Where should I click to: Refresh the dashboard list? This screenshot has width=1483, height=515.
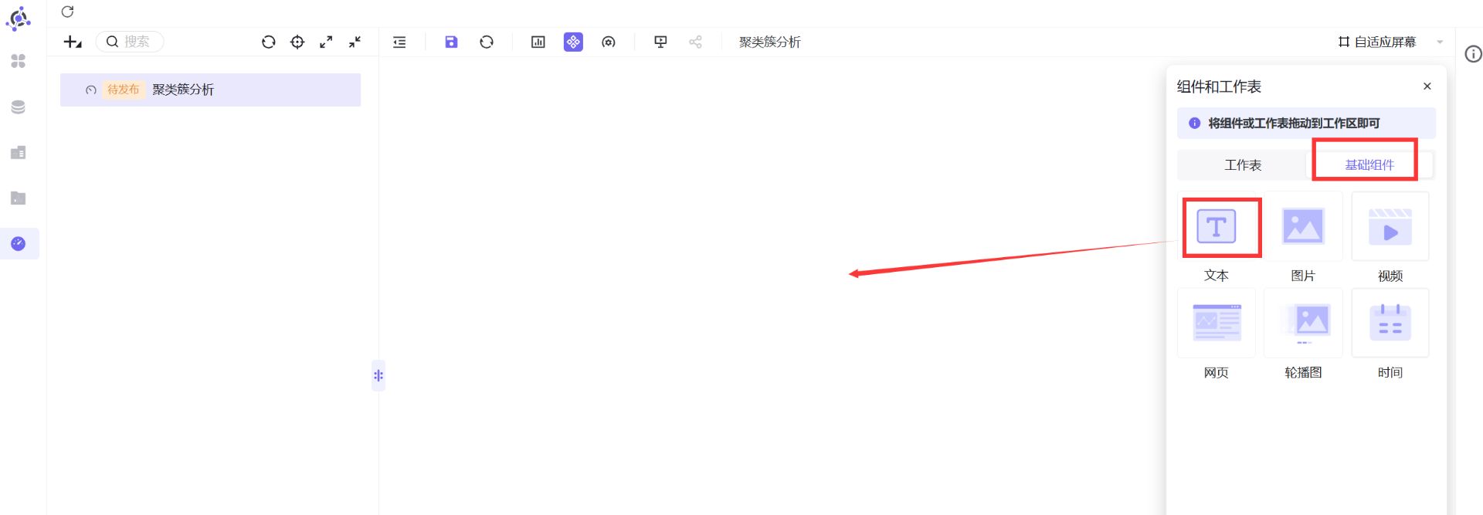(x=269, y=42)
